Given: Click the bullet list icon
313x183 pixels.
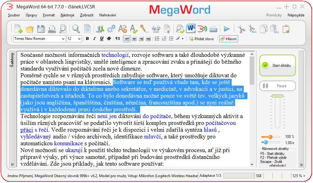Looking at the screenshot, I should point(171,39).
